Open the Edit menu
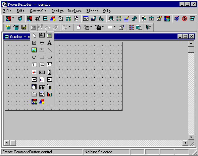 (x=20, y=11)
